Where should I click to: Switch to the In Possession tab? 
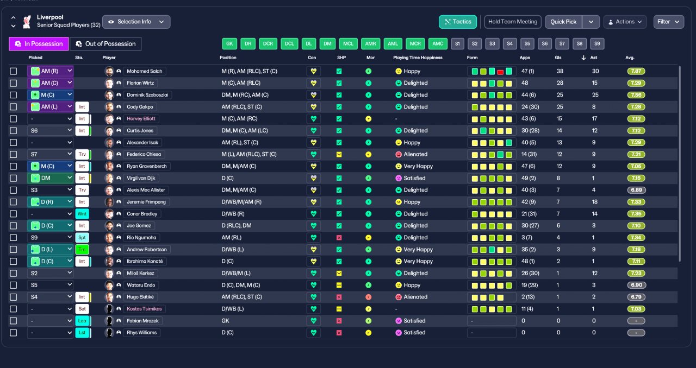point(39,44)
